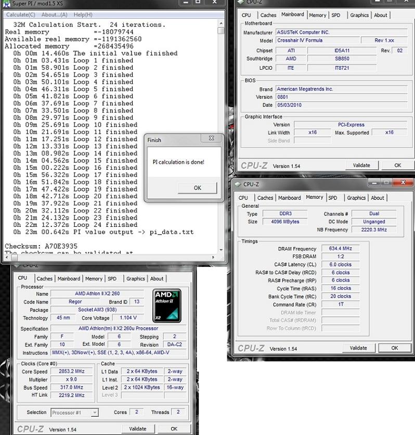The height and width of the screenshot is (435, 415).
Task: Click the NB Frequency value 2220.3 MHz
Action: pyautogui.click(x=374, y=229)
